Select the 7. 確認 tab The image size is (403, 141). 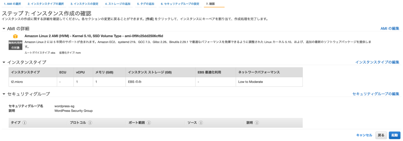click(x=210, y=4)
